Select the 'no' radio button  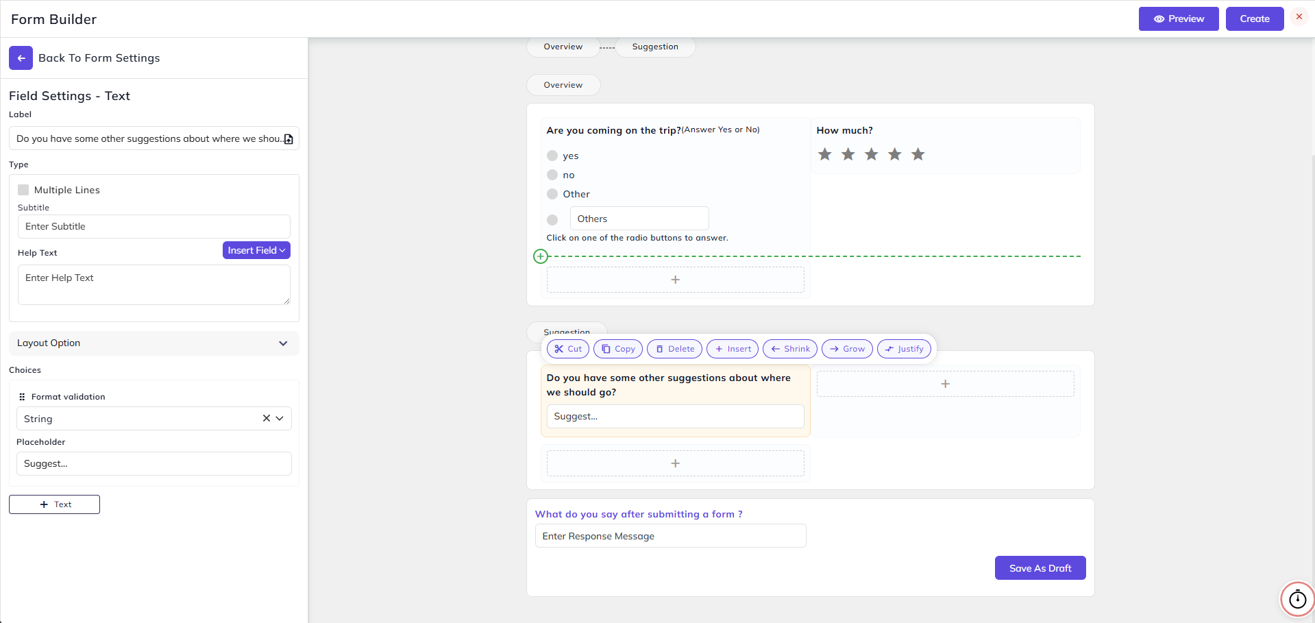pos(552,175)
